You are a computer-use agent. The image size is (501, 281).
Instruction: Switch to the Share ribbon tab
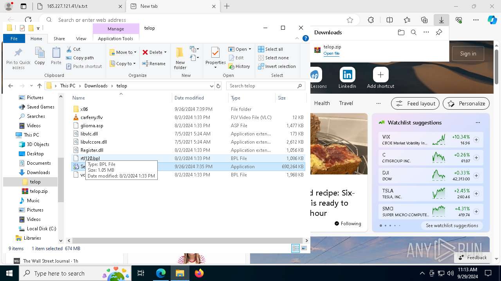coord(59,39)
